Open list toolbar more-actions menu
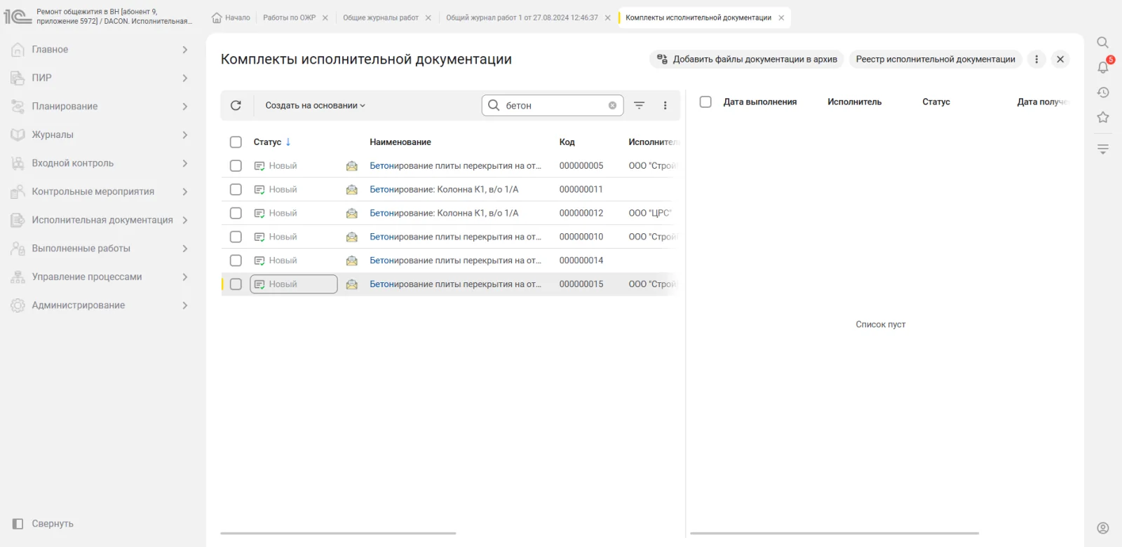This screenshot has width=1122, height=547. 665,105
